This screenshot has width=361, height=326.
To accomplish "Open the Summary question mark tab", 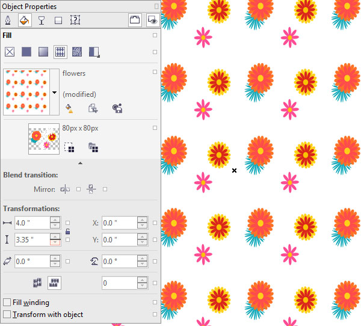I will (x=75, y=20).
